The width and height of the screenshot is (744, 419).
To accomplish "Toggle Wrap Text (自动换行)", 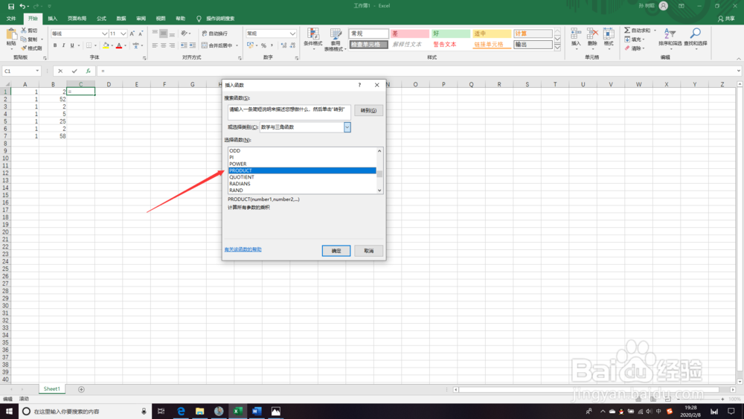I will (x=215, y=33).
